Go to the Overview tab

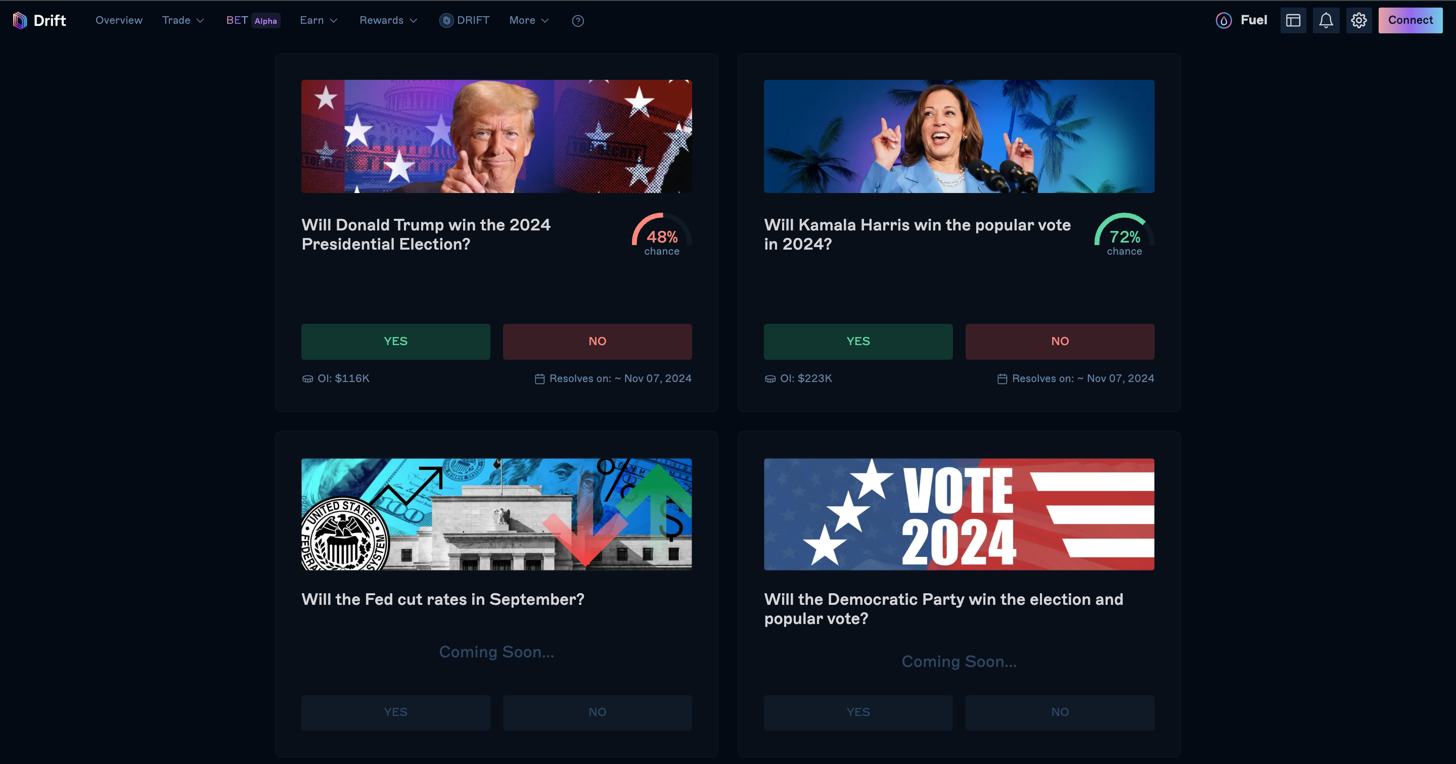tap(119, 20)
